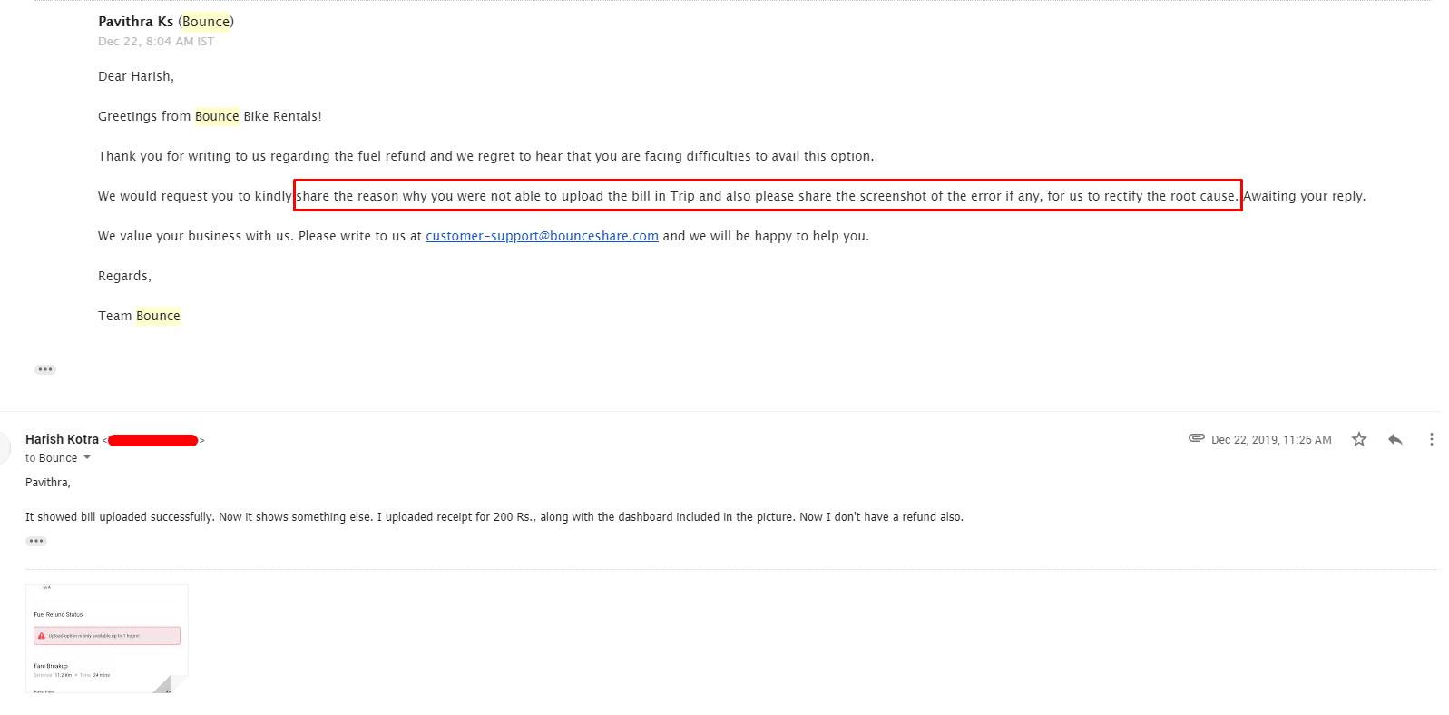Click the 'Team Bounce' signature
The image size is (1449, 715).
coord(139,316)
